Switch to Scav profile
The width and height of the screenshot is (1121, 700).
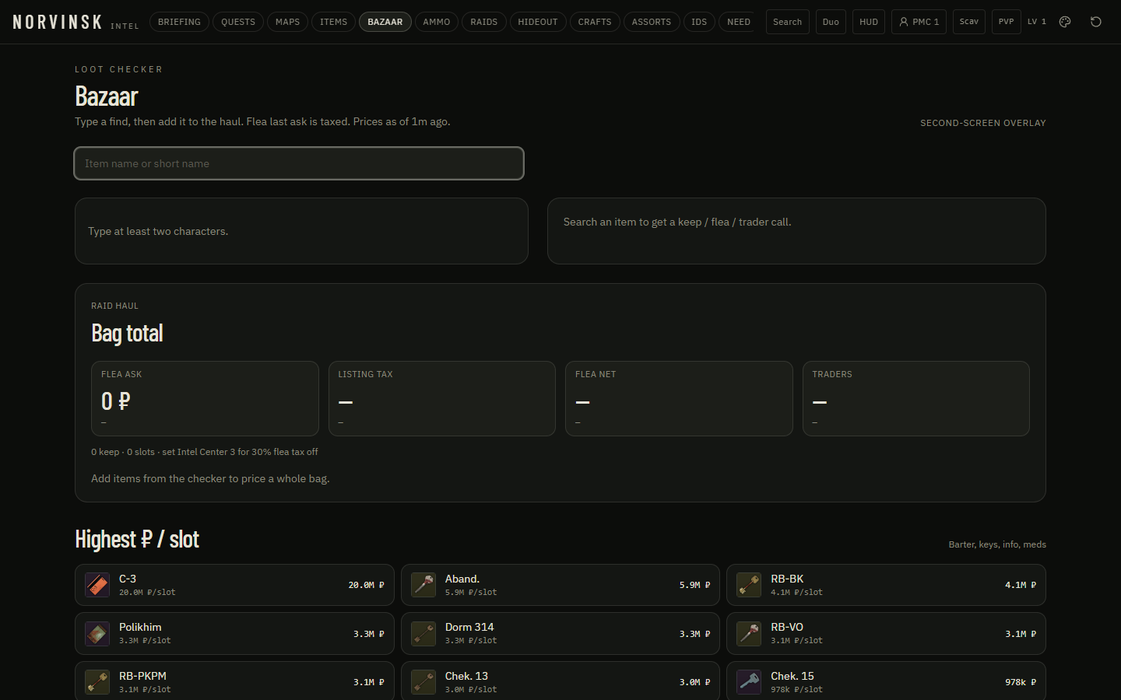[x=969, y=22]
